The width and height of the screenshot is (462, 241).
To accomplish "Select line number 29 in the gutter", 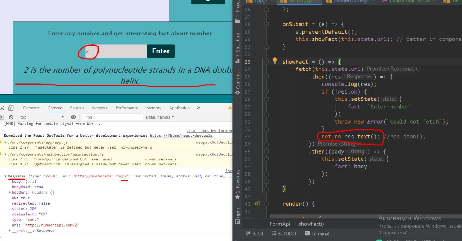I will coord(247,107).
